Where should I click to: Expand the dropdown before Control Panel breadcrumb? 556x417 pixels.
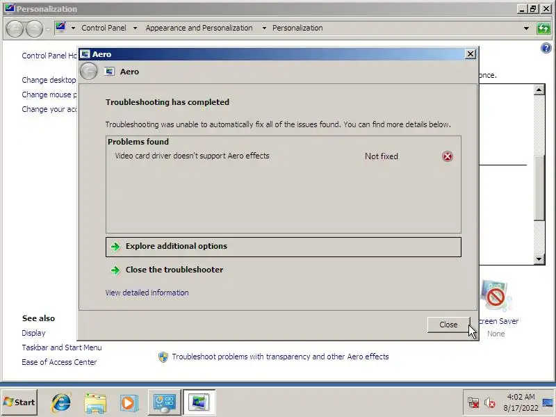[x=73, y=28]
